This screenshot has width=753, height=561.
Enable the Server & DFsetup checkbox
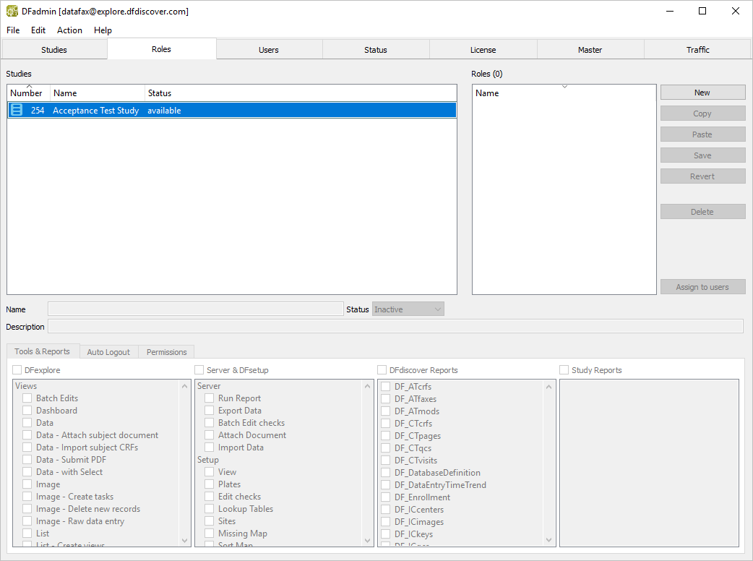pyautogui.click(x=200, y=370)
